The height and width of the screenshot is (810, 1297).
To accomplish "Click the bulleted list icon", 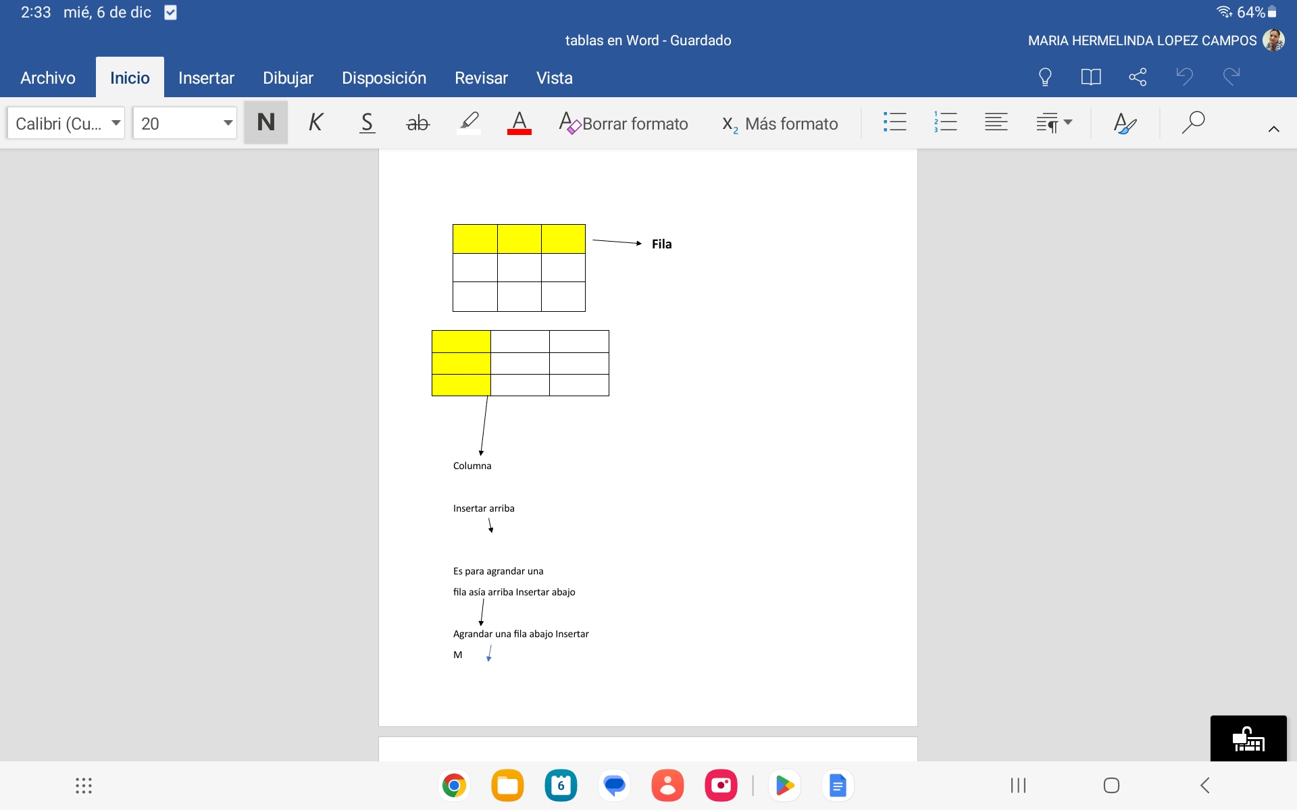I will (894, 123).
